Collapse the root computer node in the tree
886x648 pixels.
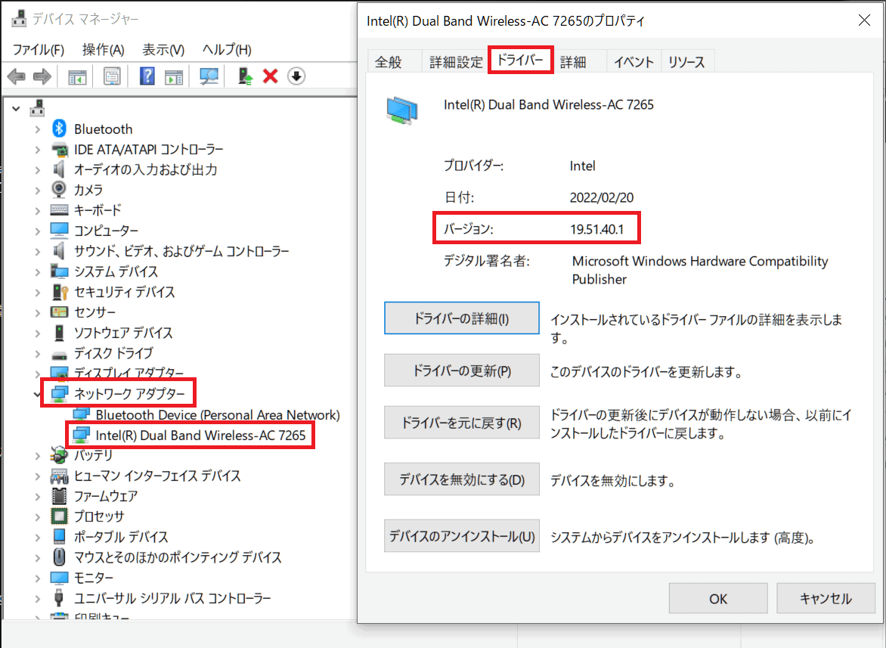tap(17, 108)
